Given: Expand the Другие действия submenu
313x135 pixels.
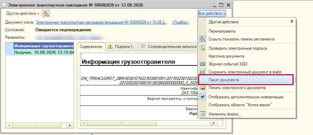Looking at the screenshot, I should 247,22.
